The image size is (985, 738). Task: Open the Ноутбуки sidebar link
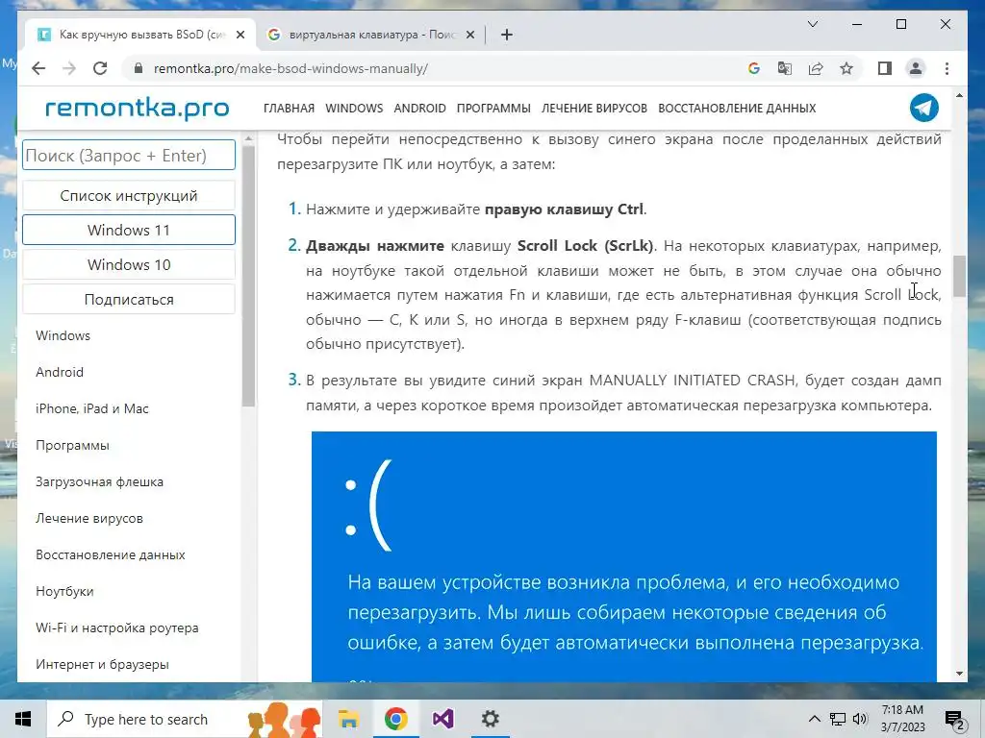tap(64, 591)
